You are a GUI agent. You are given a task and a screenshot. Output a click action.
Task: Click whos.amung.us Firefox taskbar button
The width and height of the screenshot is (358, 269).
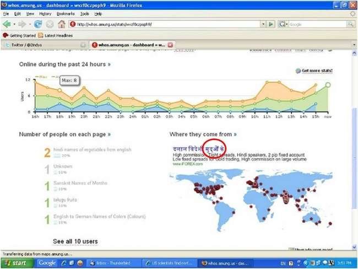[x=225, y=263]
